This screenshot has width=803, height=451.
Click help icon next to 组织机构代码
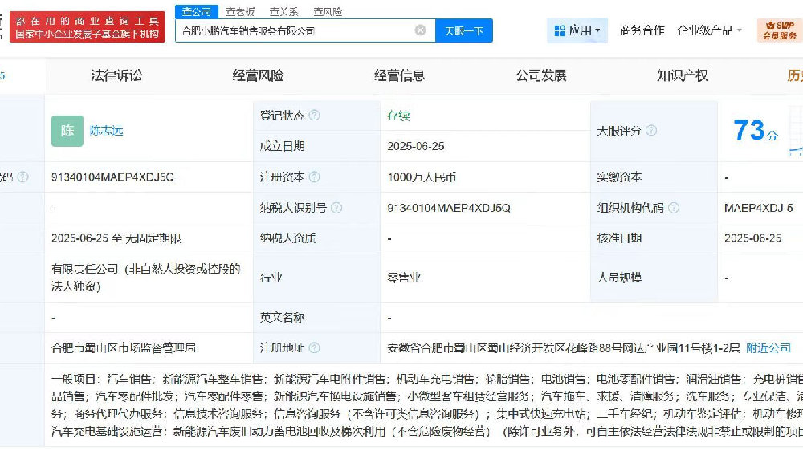click(x=674, y=208)
